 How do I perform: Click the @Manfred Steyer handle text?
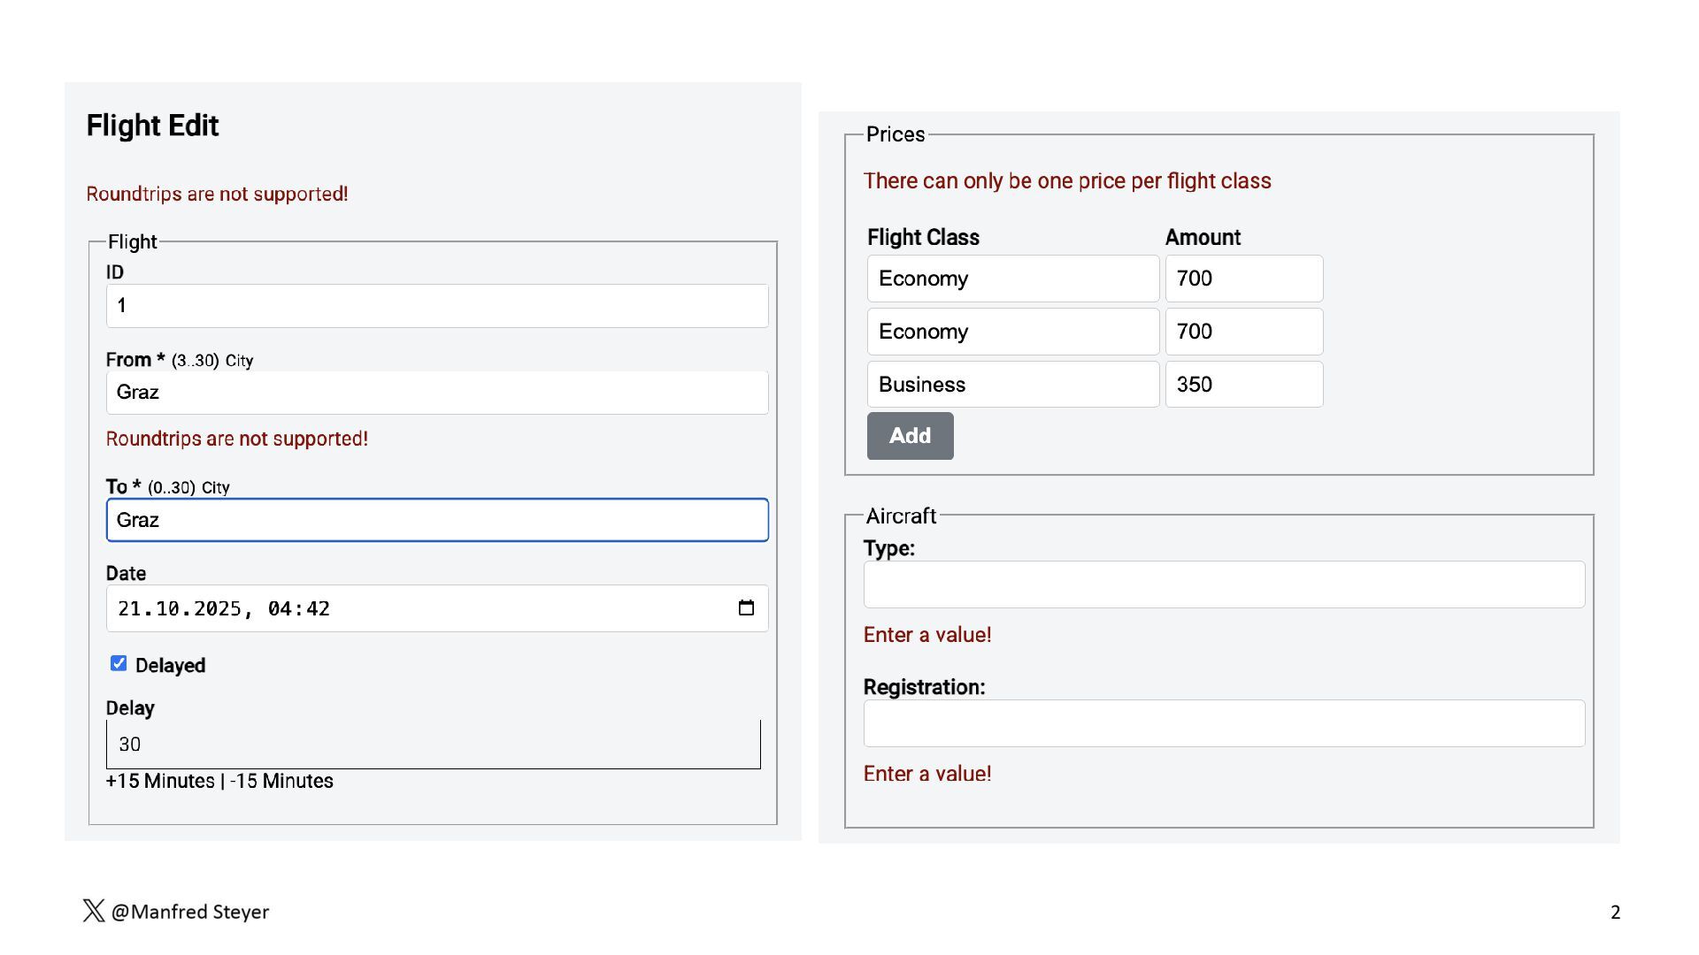[x=190, y=912]
